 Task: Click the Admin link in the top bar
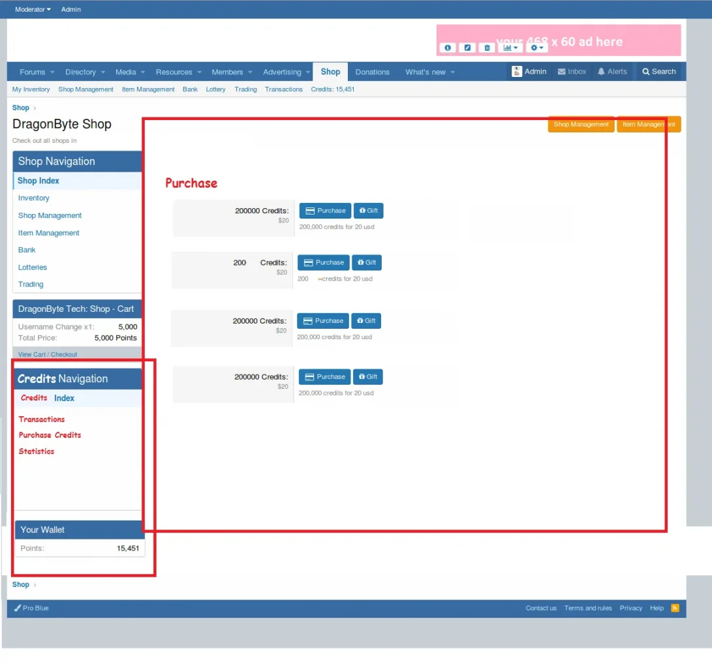(x=71, y=9)
